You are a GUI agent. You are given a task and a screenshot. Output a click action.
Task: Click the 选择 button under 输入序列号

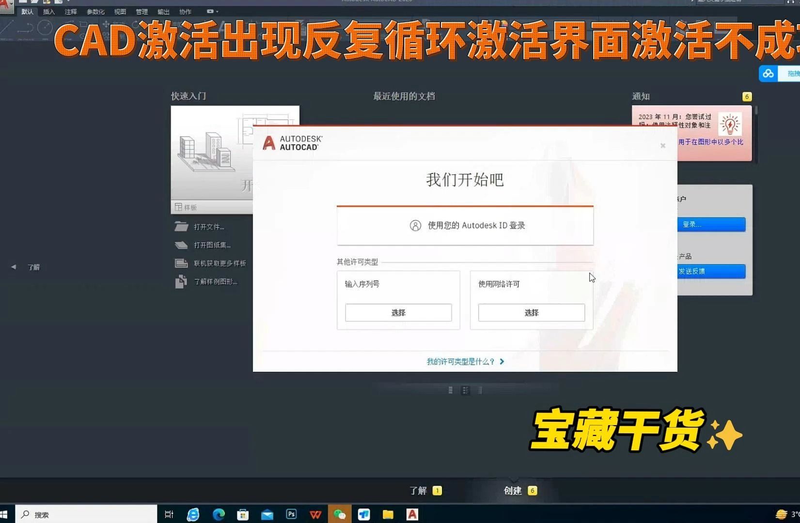(398, 312)
